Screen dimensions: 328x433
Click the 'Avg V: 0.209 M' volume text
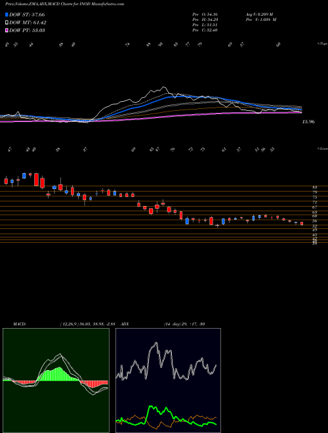click(x=260, y=14)
